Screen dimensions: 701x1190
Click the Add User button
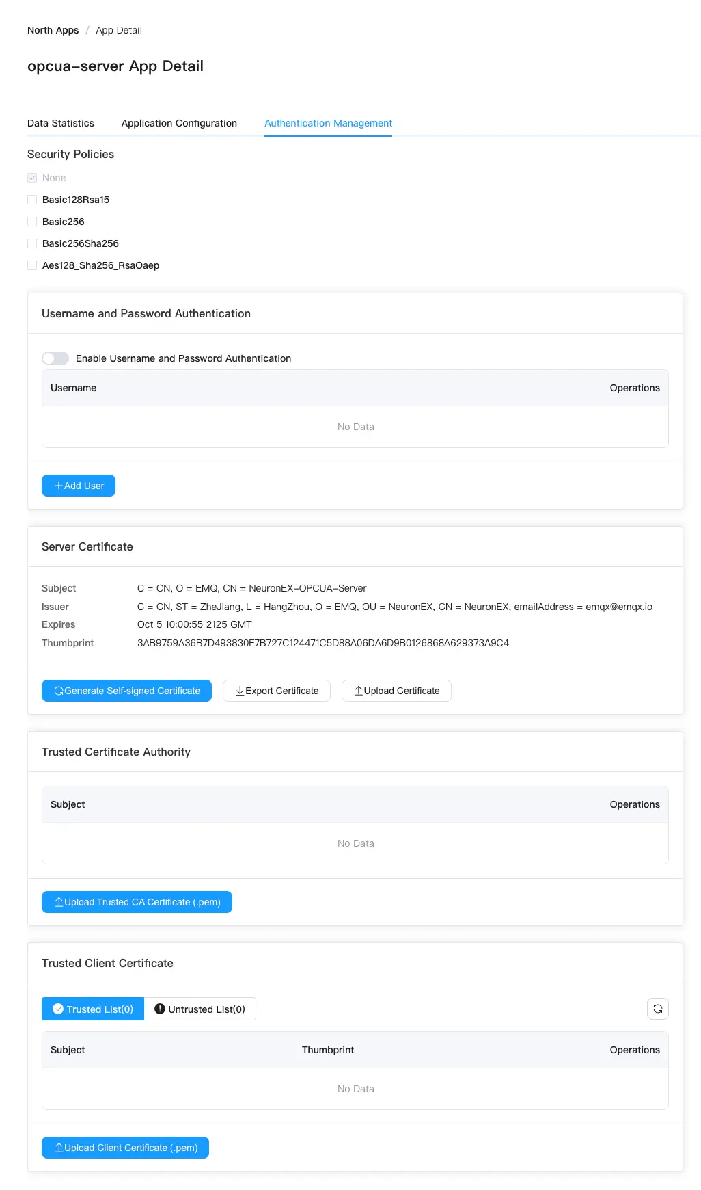(79, 486)
